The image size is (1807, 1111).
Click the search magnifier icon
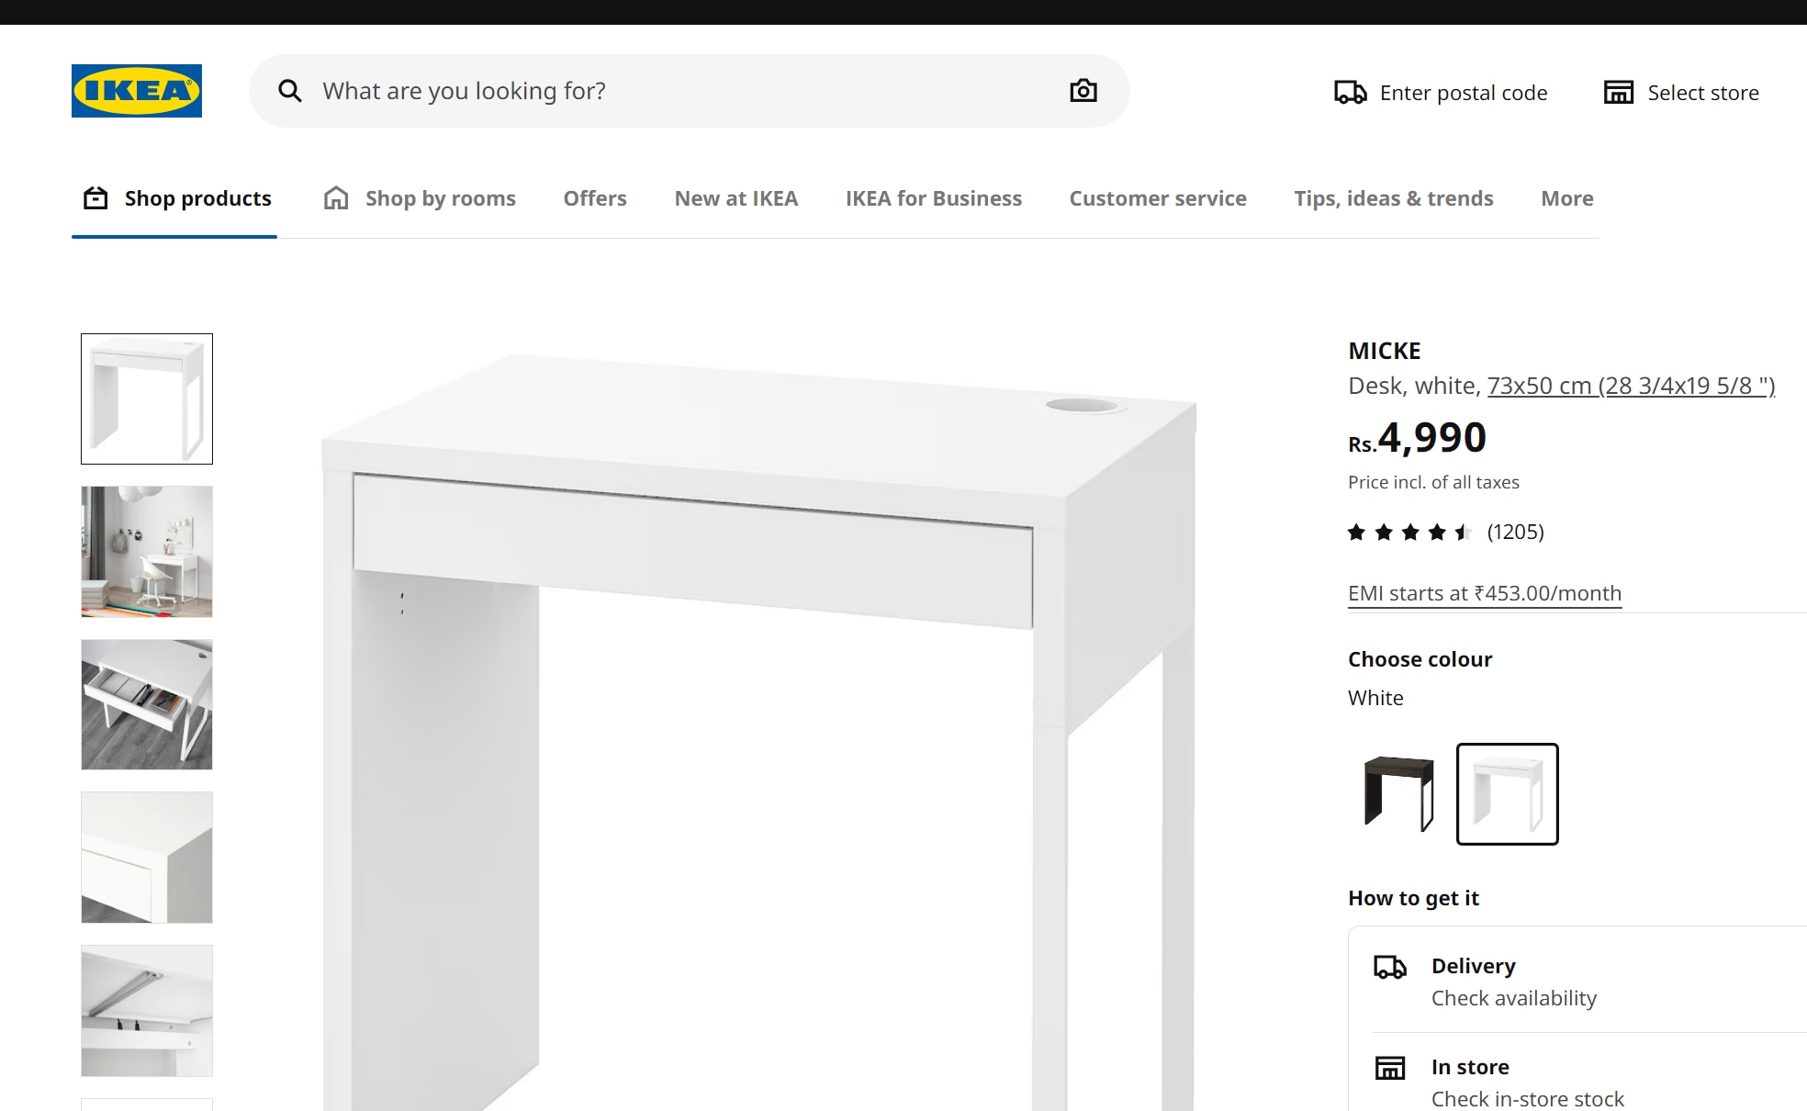click(x=289, y=90)
